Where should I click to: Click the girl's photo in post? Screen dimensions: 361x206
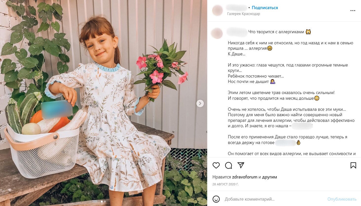(103, 103)
